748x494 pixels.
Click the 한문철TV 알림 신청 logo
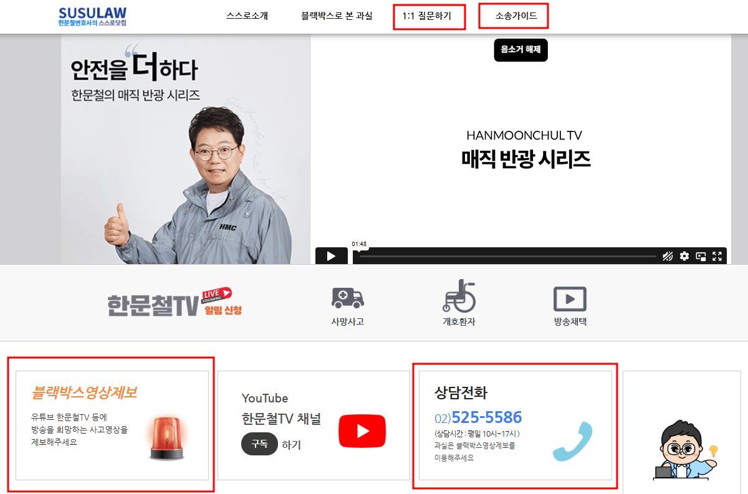click(174, 303)
